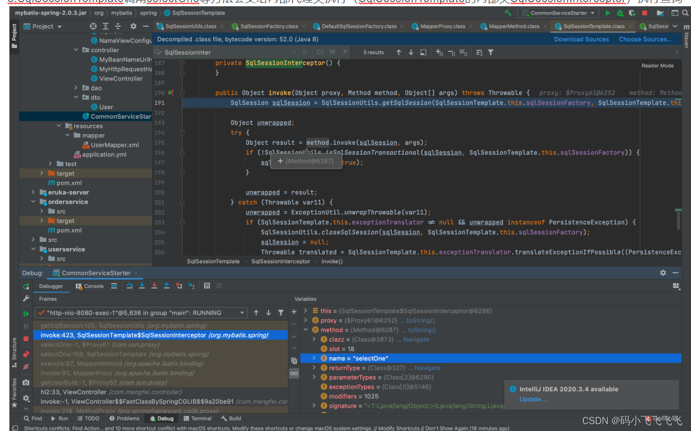691x431 pixels.
Task: Run CommonServiceStarter green arrow top toolbar
Action: pos(607,13)
